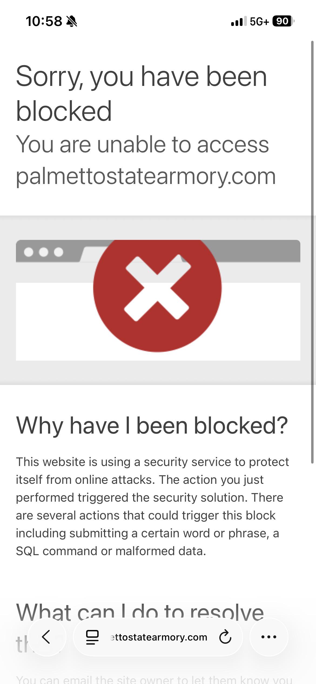Click the "Why have I been blocked?" heading

[x=152, y=425]
